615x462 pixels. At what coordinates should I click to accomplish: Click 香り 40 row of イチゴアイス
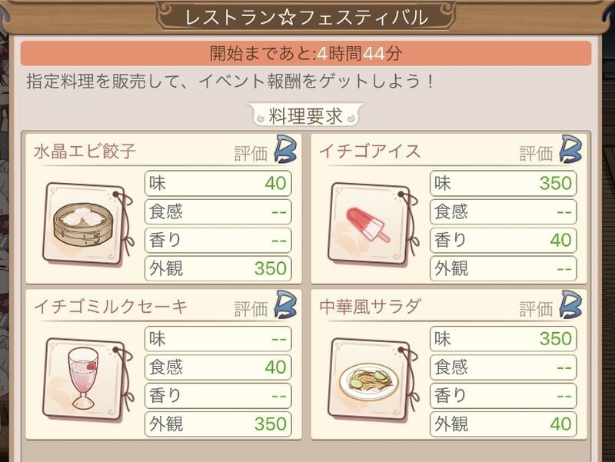[x=504, y=240]
